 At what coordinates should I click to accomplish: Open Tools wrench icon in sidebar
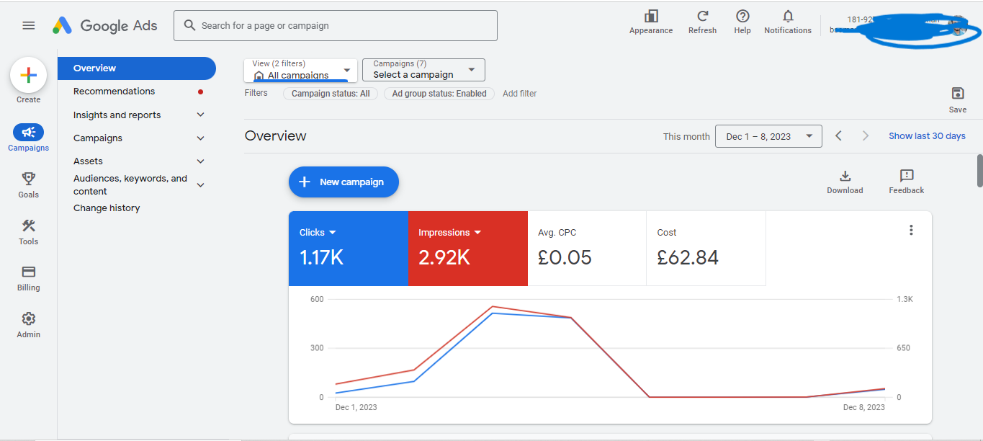pos(28,226)
